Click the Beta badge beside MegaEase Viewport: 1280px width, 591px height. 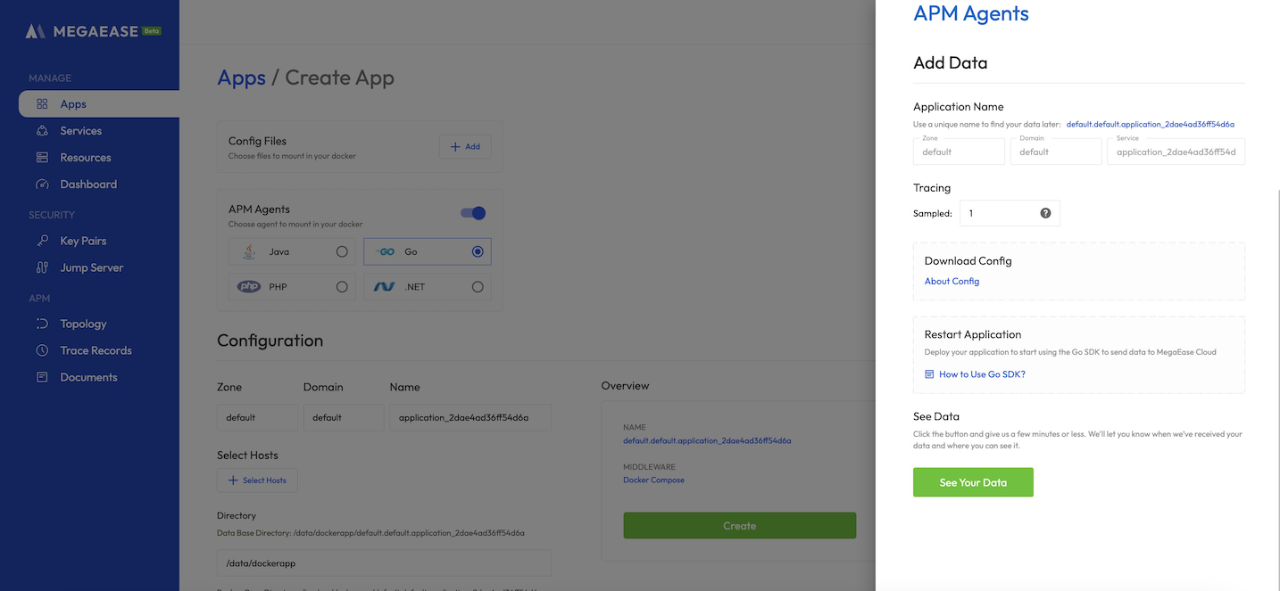152,30
